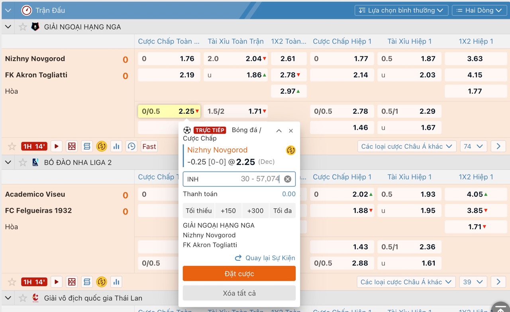Image resolution: width=510 pixels, height=312 pixels.
Task: Open the 39 markets dropdown
Action: [x=473, y=282]
